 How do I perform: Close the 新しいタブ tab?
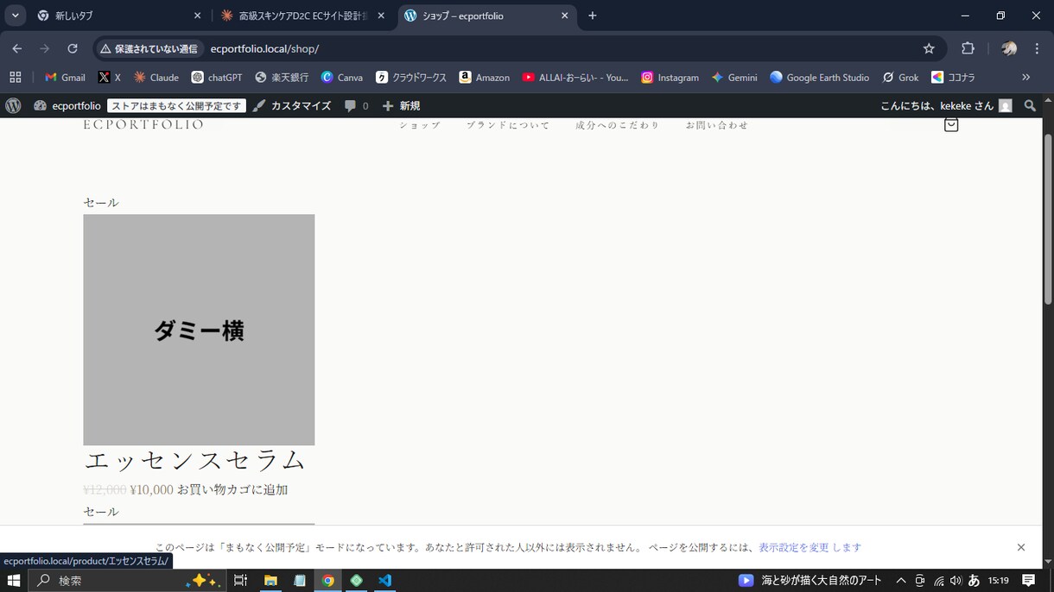pos(197,16)
